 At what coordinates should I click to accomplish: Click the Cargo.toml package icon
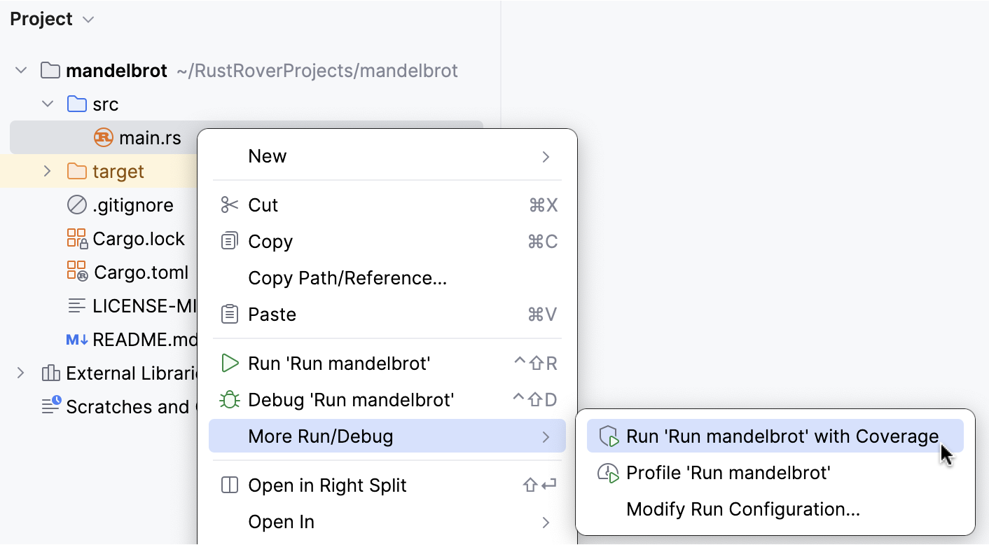coord(77,272)
